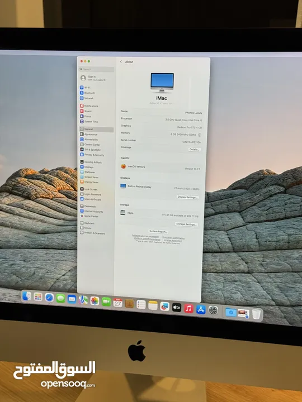
Task: Click the macOS Ventura row
Action: click(161, 167)
